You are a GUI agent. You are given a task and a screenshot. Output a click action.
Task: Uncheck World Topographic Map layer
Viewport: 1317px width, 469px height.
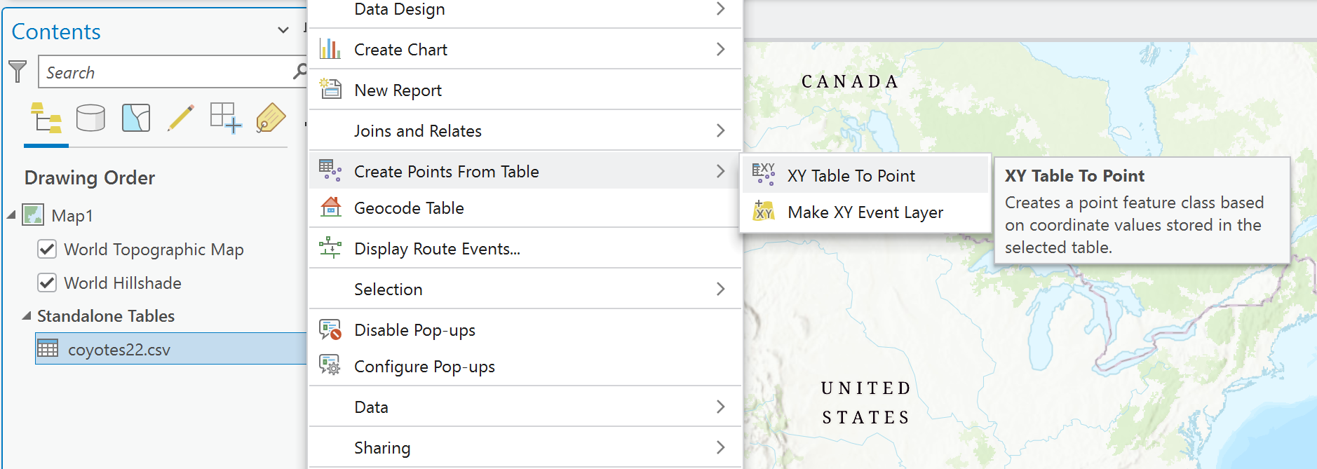point(47,250)
